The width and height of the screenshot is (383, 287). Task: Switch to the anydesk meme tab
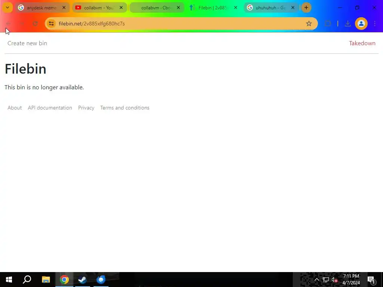tap(42, 7)
